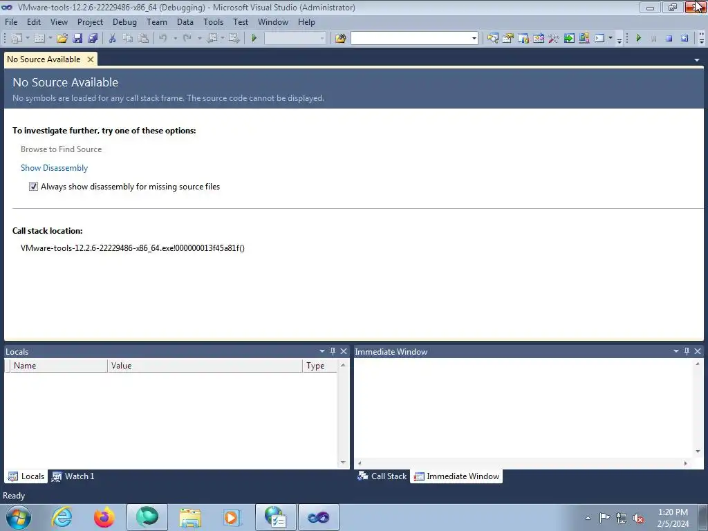Expand the Undo history dropdown arrow
The width and height of the screenshot is (708, 531).
pyautogui.click(x=175, y=39)
